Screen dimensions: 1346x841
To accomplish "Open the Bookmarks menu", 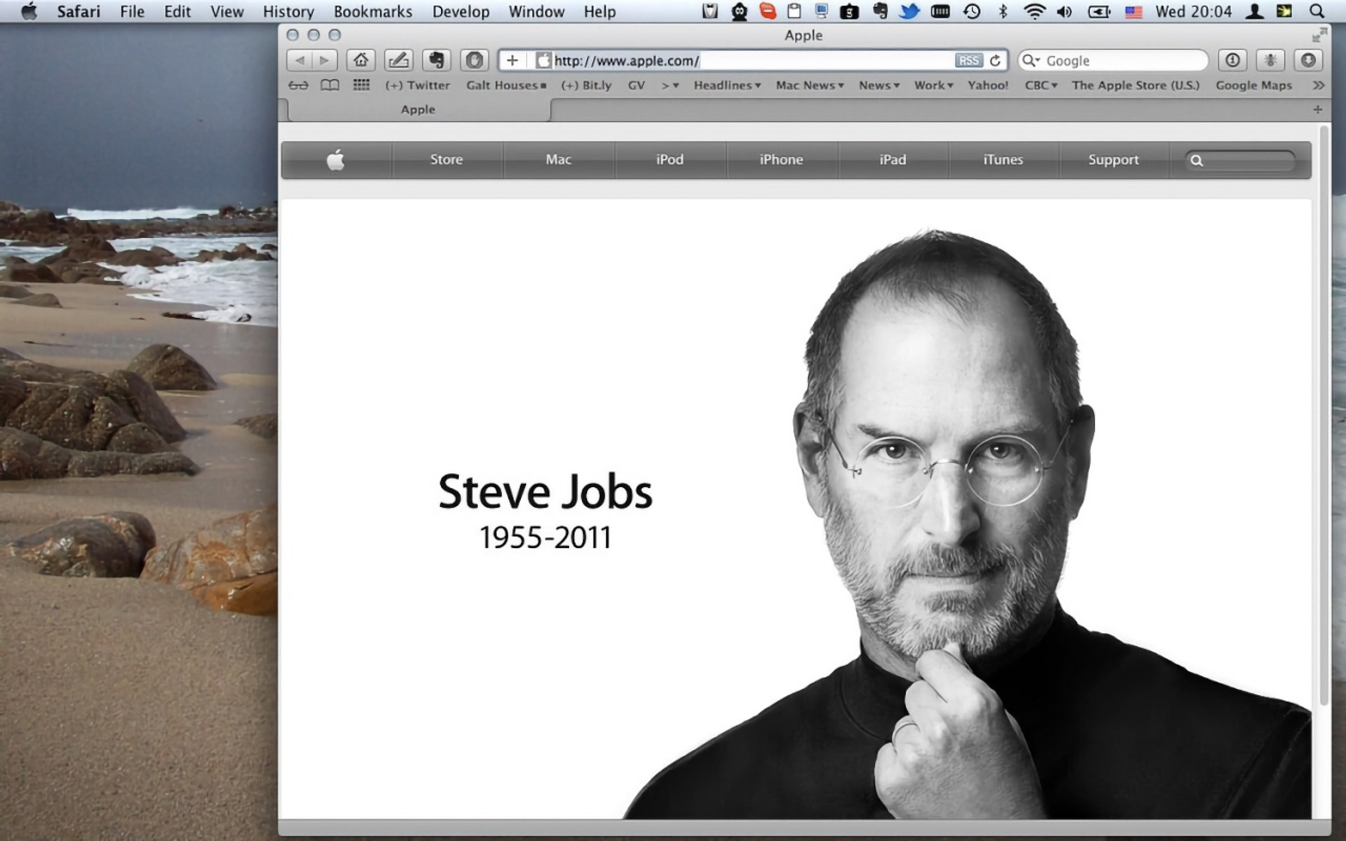I will pos(373,11).
